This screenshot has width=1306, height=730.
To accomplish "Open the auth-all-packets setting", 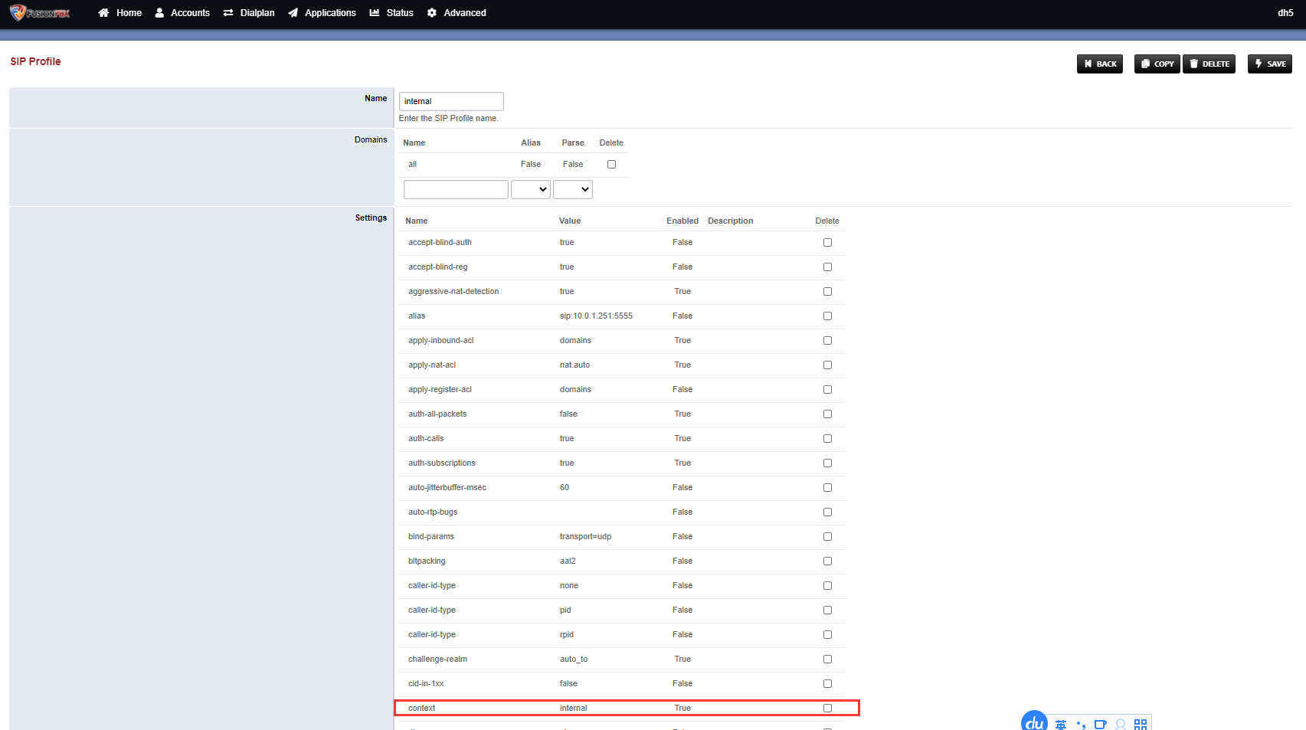I will click(x=437, y=414).
